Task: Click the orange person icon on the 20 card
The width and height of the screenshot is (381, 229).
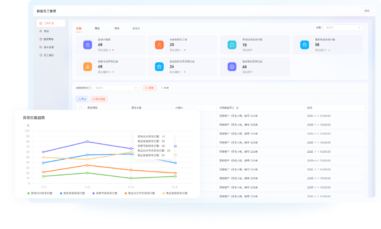Action: (159, 45)
